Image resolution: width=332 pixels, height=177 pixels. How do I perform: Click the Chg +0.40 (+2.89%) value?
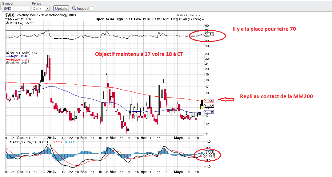pos(186,19)
